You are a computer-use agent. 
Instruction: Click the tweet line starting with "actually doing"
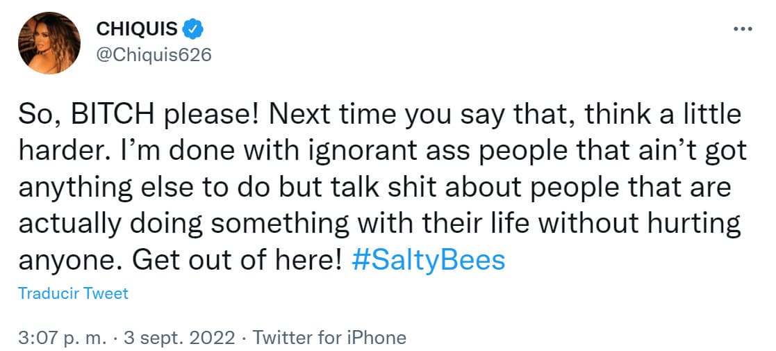coord(379,223)
